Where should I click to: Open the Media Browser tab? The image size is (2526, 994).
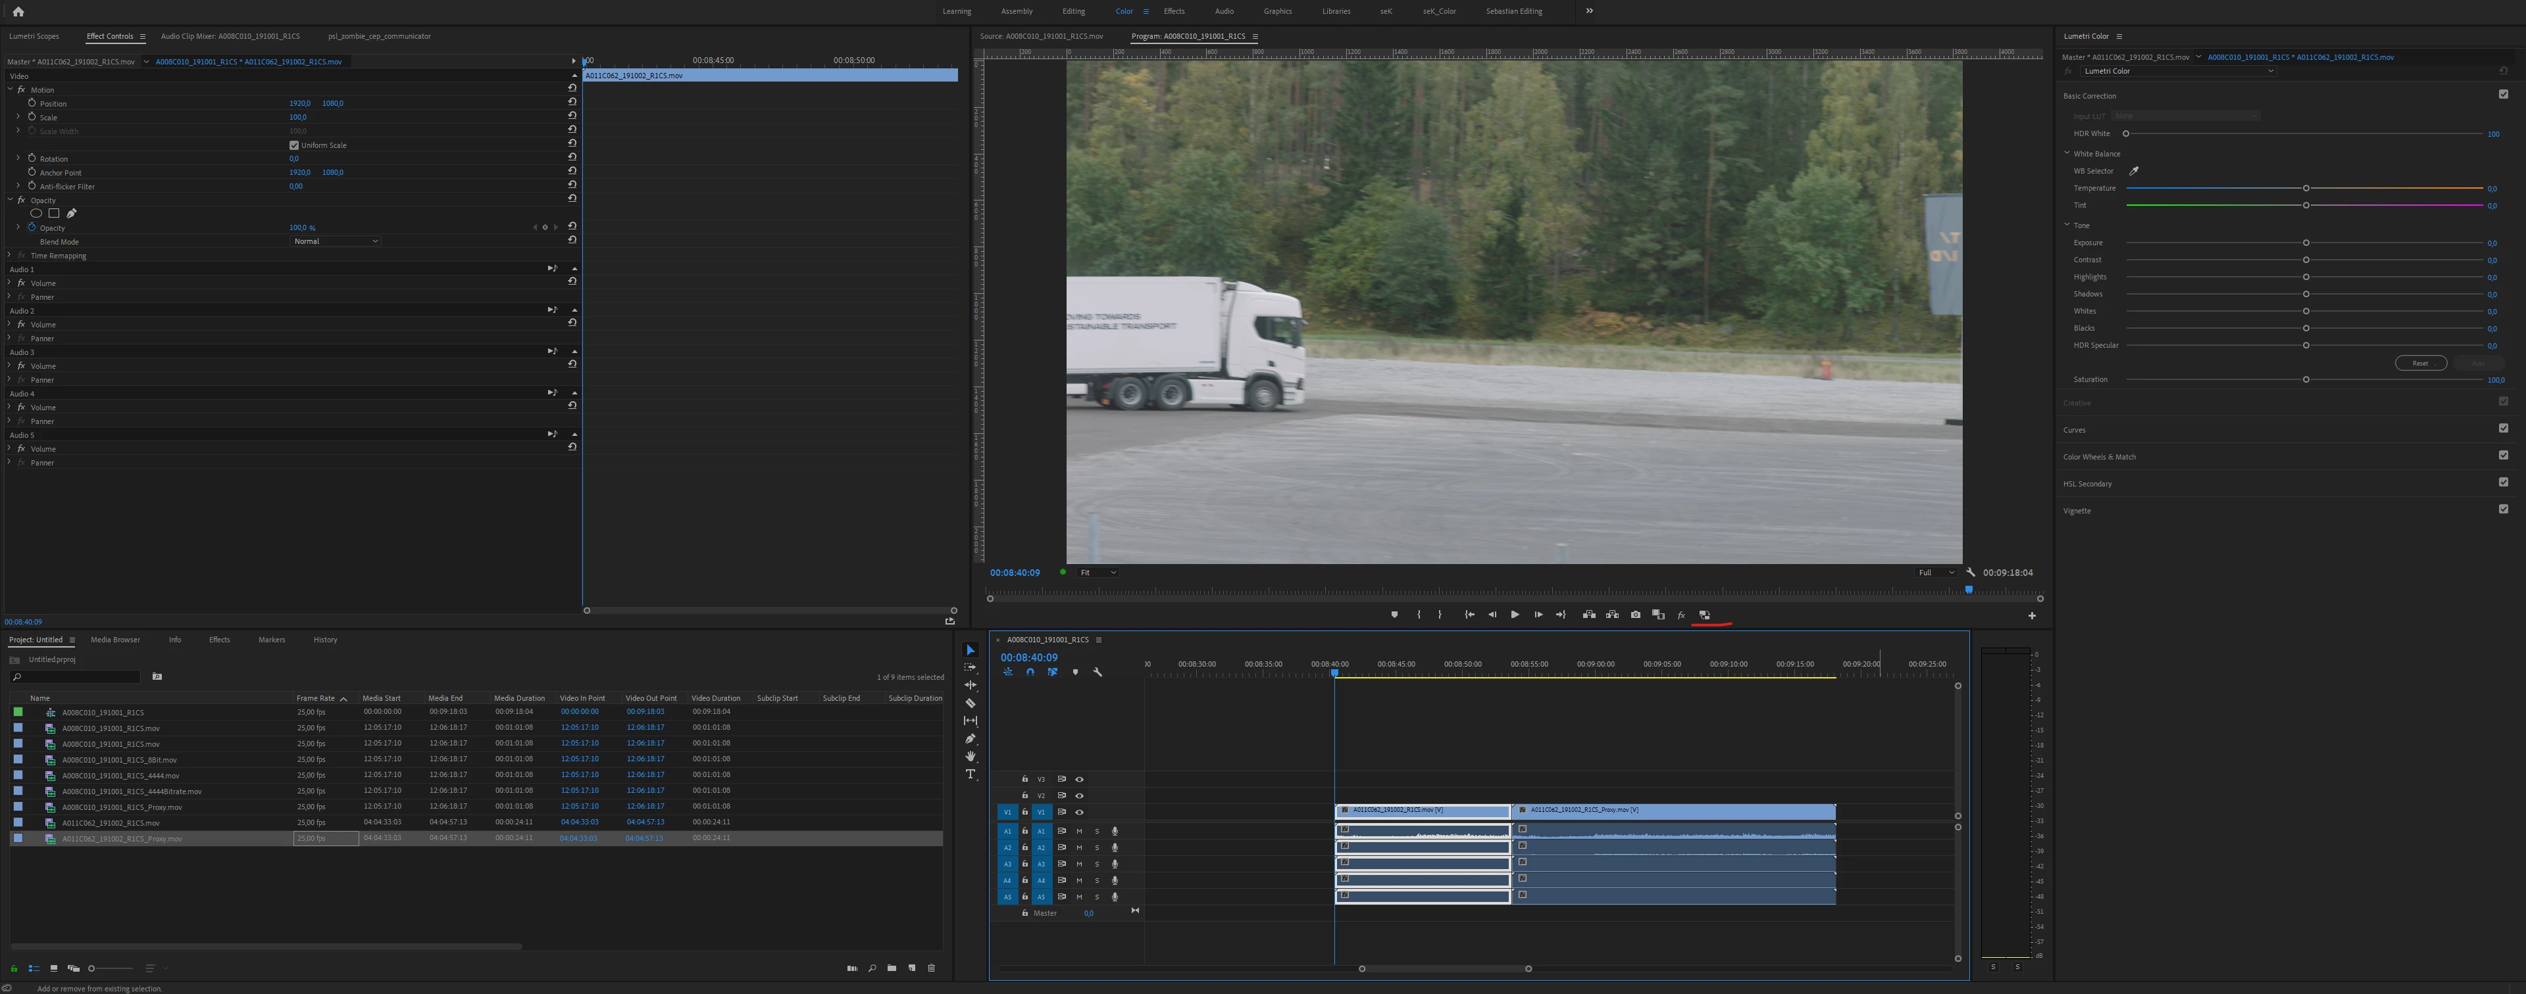(114, 640)
